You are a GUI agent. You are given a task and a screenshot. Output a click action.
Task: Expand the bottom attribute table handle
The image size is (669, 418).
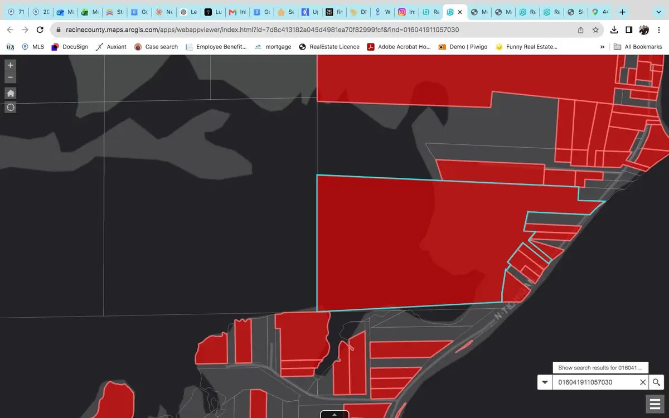coord(334,414)
